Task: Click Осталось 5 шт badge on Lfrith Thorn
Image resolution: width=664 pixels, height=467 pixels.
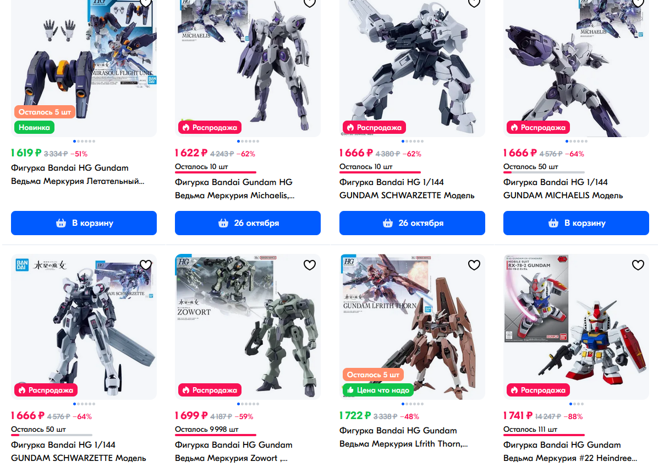Action: [x=374, y=374]
